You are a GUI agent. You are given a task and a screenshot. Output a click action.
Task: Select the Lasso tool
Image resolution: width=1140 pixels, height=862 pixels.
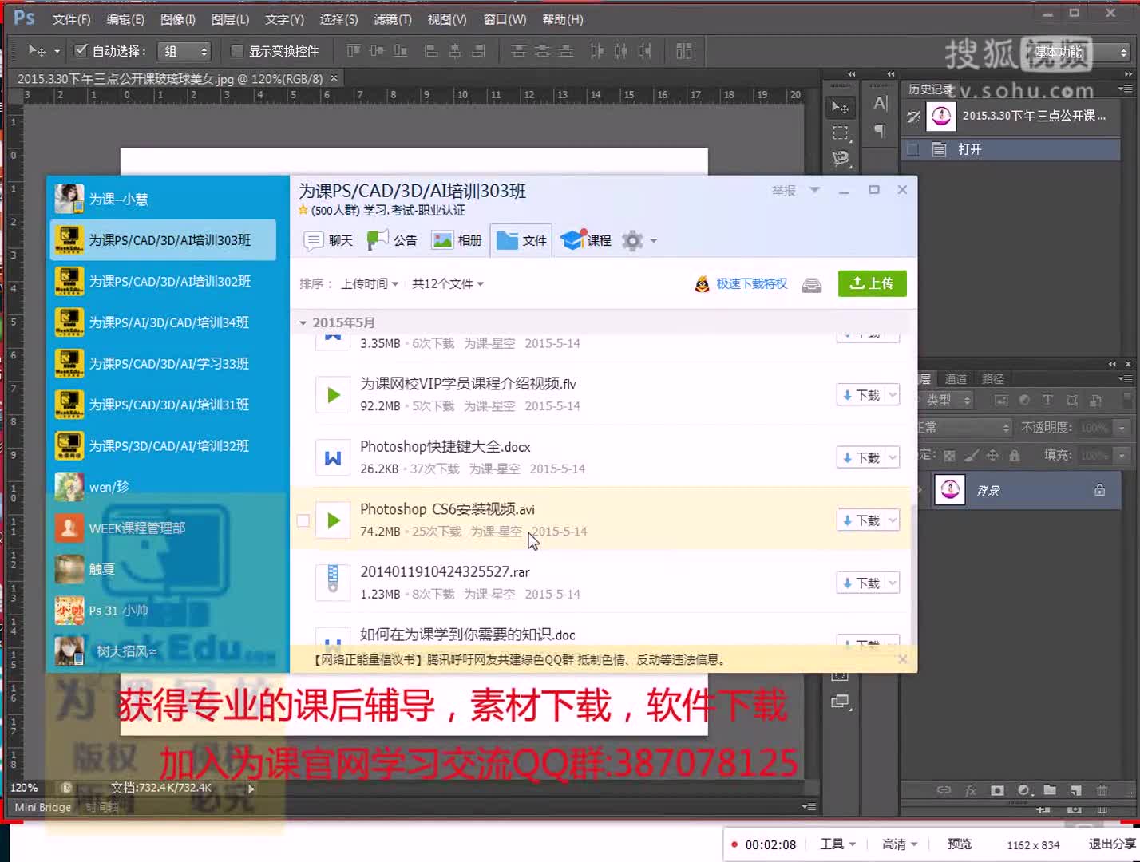[841, 158]
